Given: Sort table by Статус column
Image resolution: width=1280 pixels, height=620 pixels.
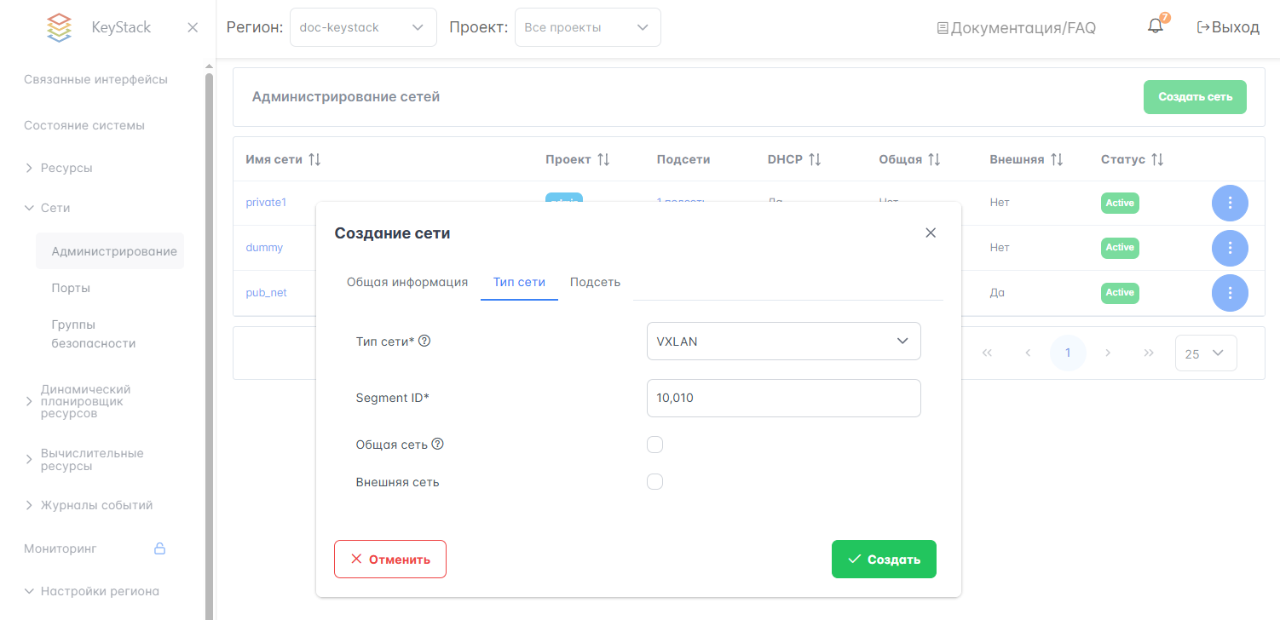Looking at the screenshot, I should [x=1157, y=159].
